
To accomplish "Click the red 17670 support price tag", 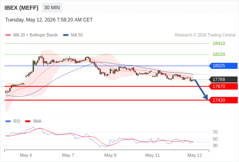I will click(223, 86).
